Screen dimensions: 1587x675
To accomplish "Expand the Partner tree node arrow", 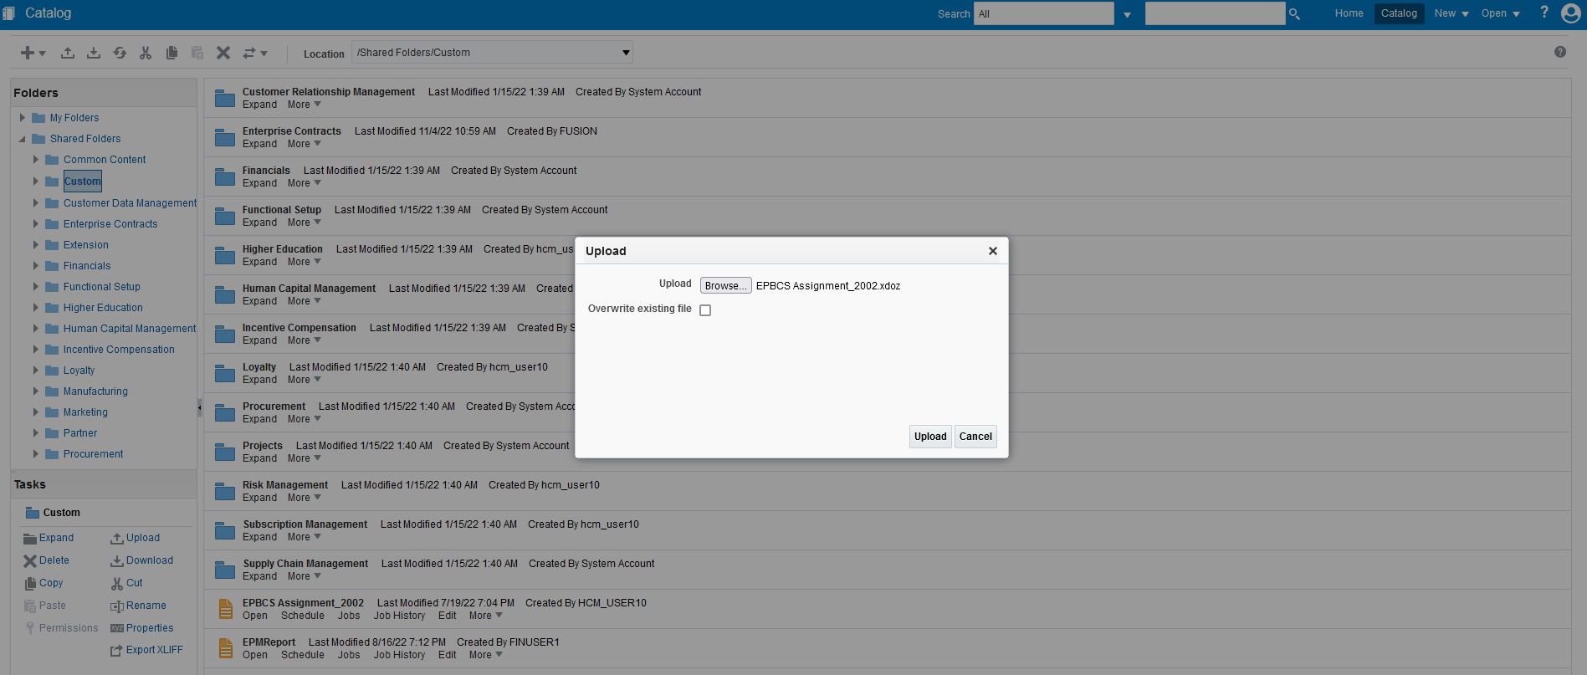I will pyautogui.click(x=36, y=433).
